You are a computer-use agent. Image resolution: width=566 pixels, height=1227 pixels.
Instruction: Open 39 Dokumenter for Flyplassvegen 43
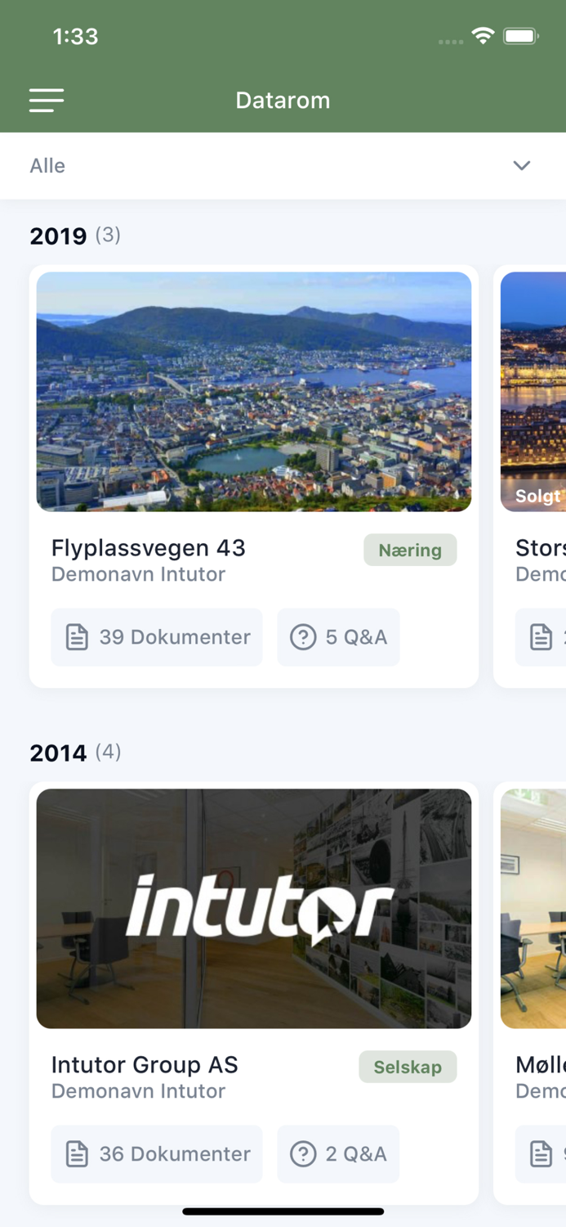tap(157, 637)
